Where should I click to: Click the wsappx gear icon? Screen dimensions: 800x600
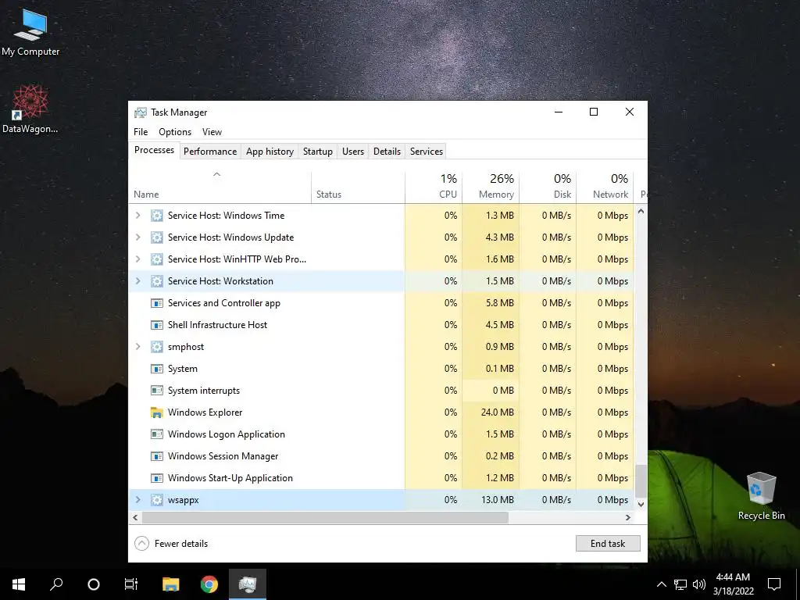[x=156, y=500]
